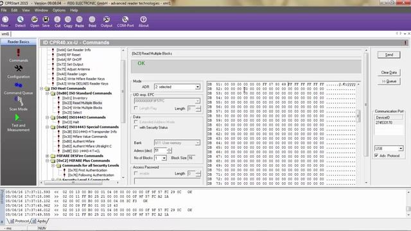Click the data hex view scrollbar thumb
411x231 pixels.
[358, 116]
